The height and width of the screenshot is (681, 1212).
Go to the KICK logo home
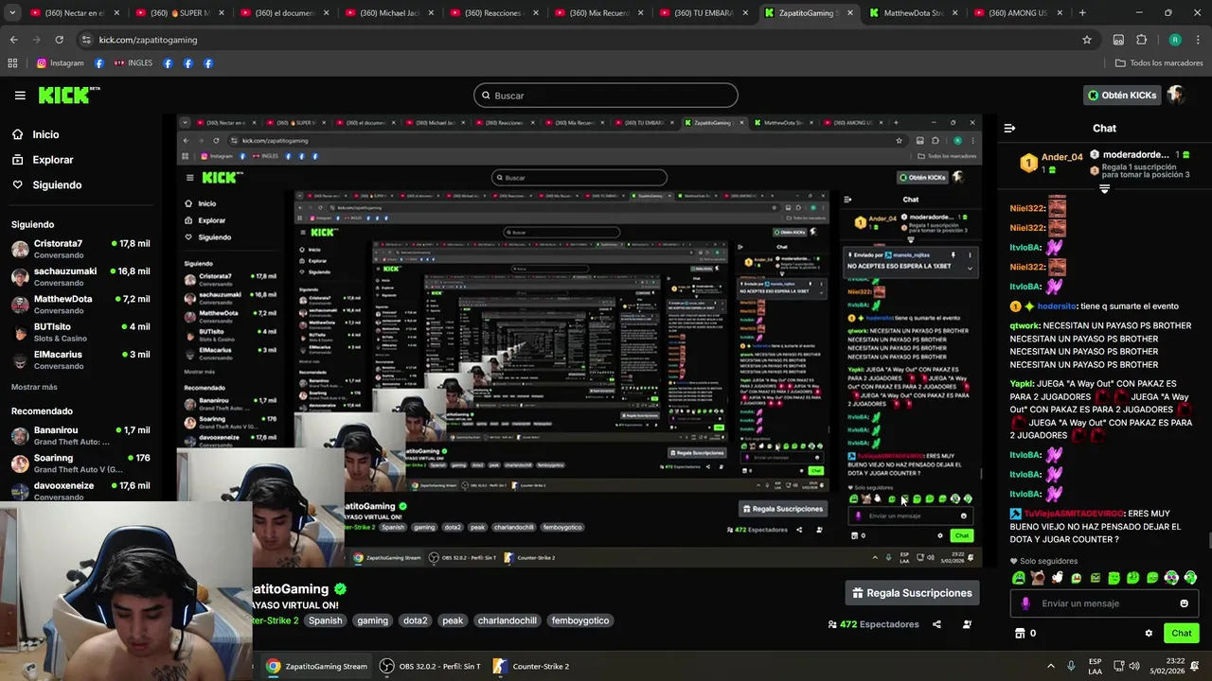[68, 95]
